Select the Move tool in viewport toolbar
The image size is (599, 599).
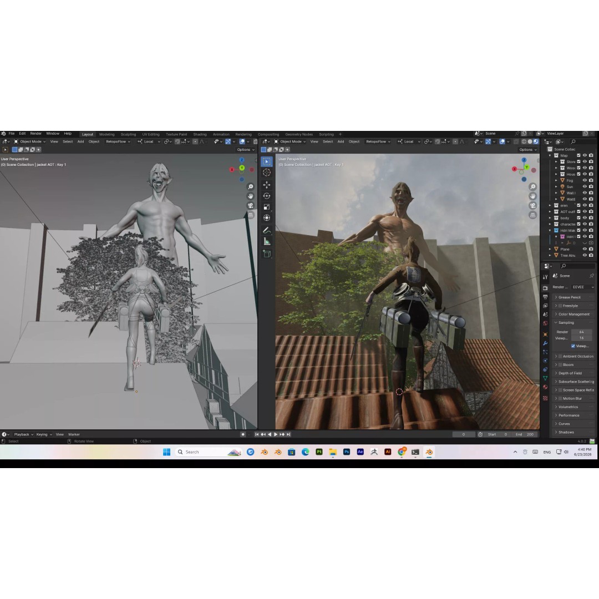coord(267,185)
